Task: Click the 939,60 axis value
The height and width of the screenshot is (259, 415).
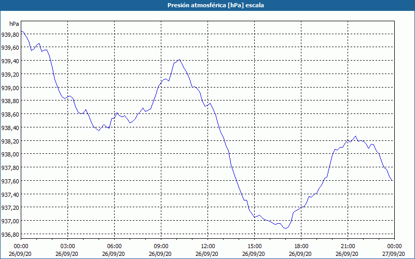Action: pos(10,48)
